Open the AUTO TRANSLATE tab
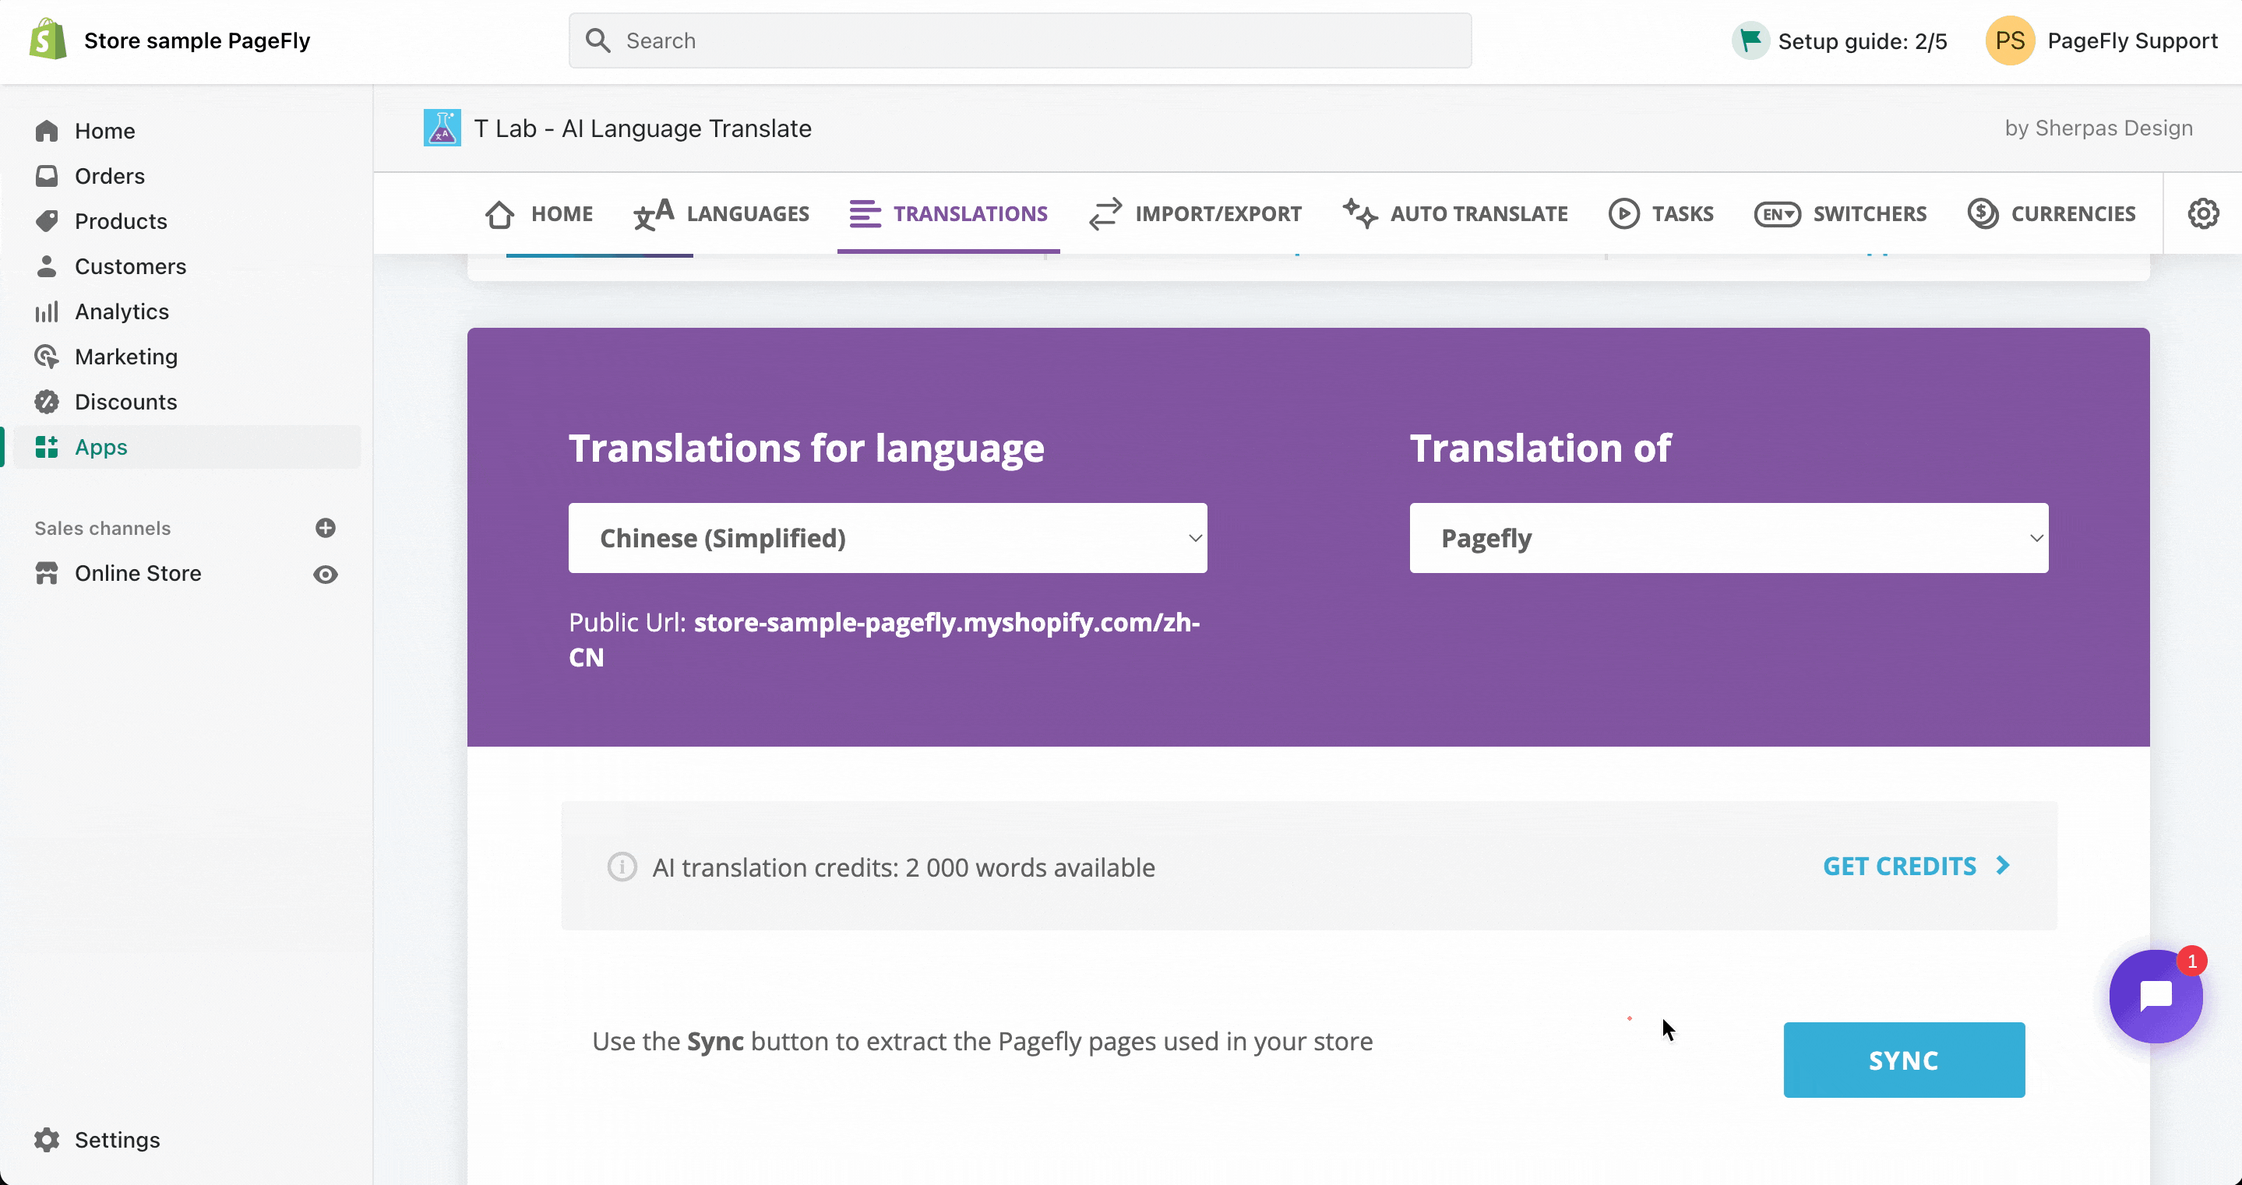The image size is (2242, 1185). coord(1455,214)
